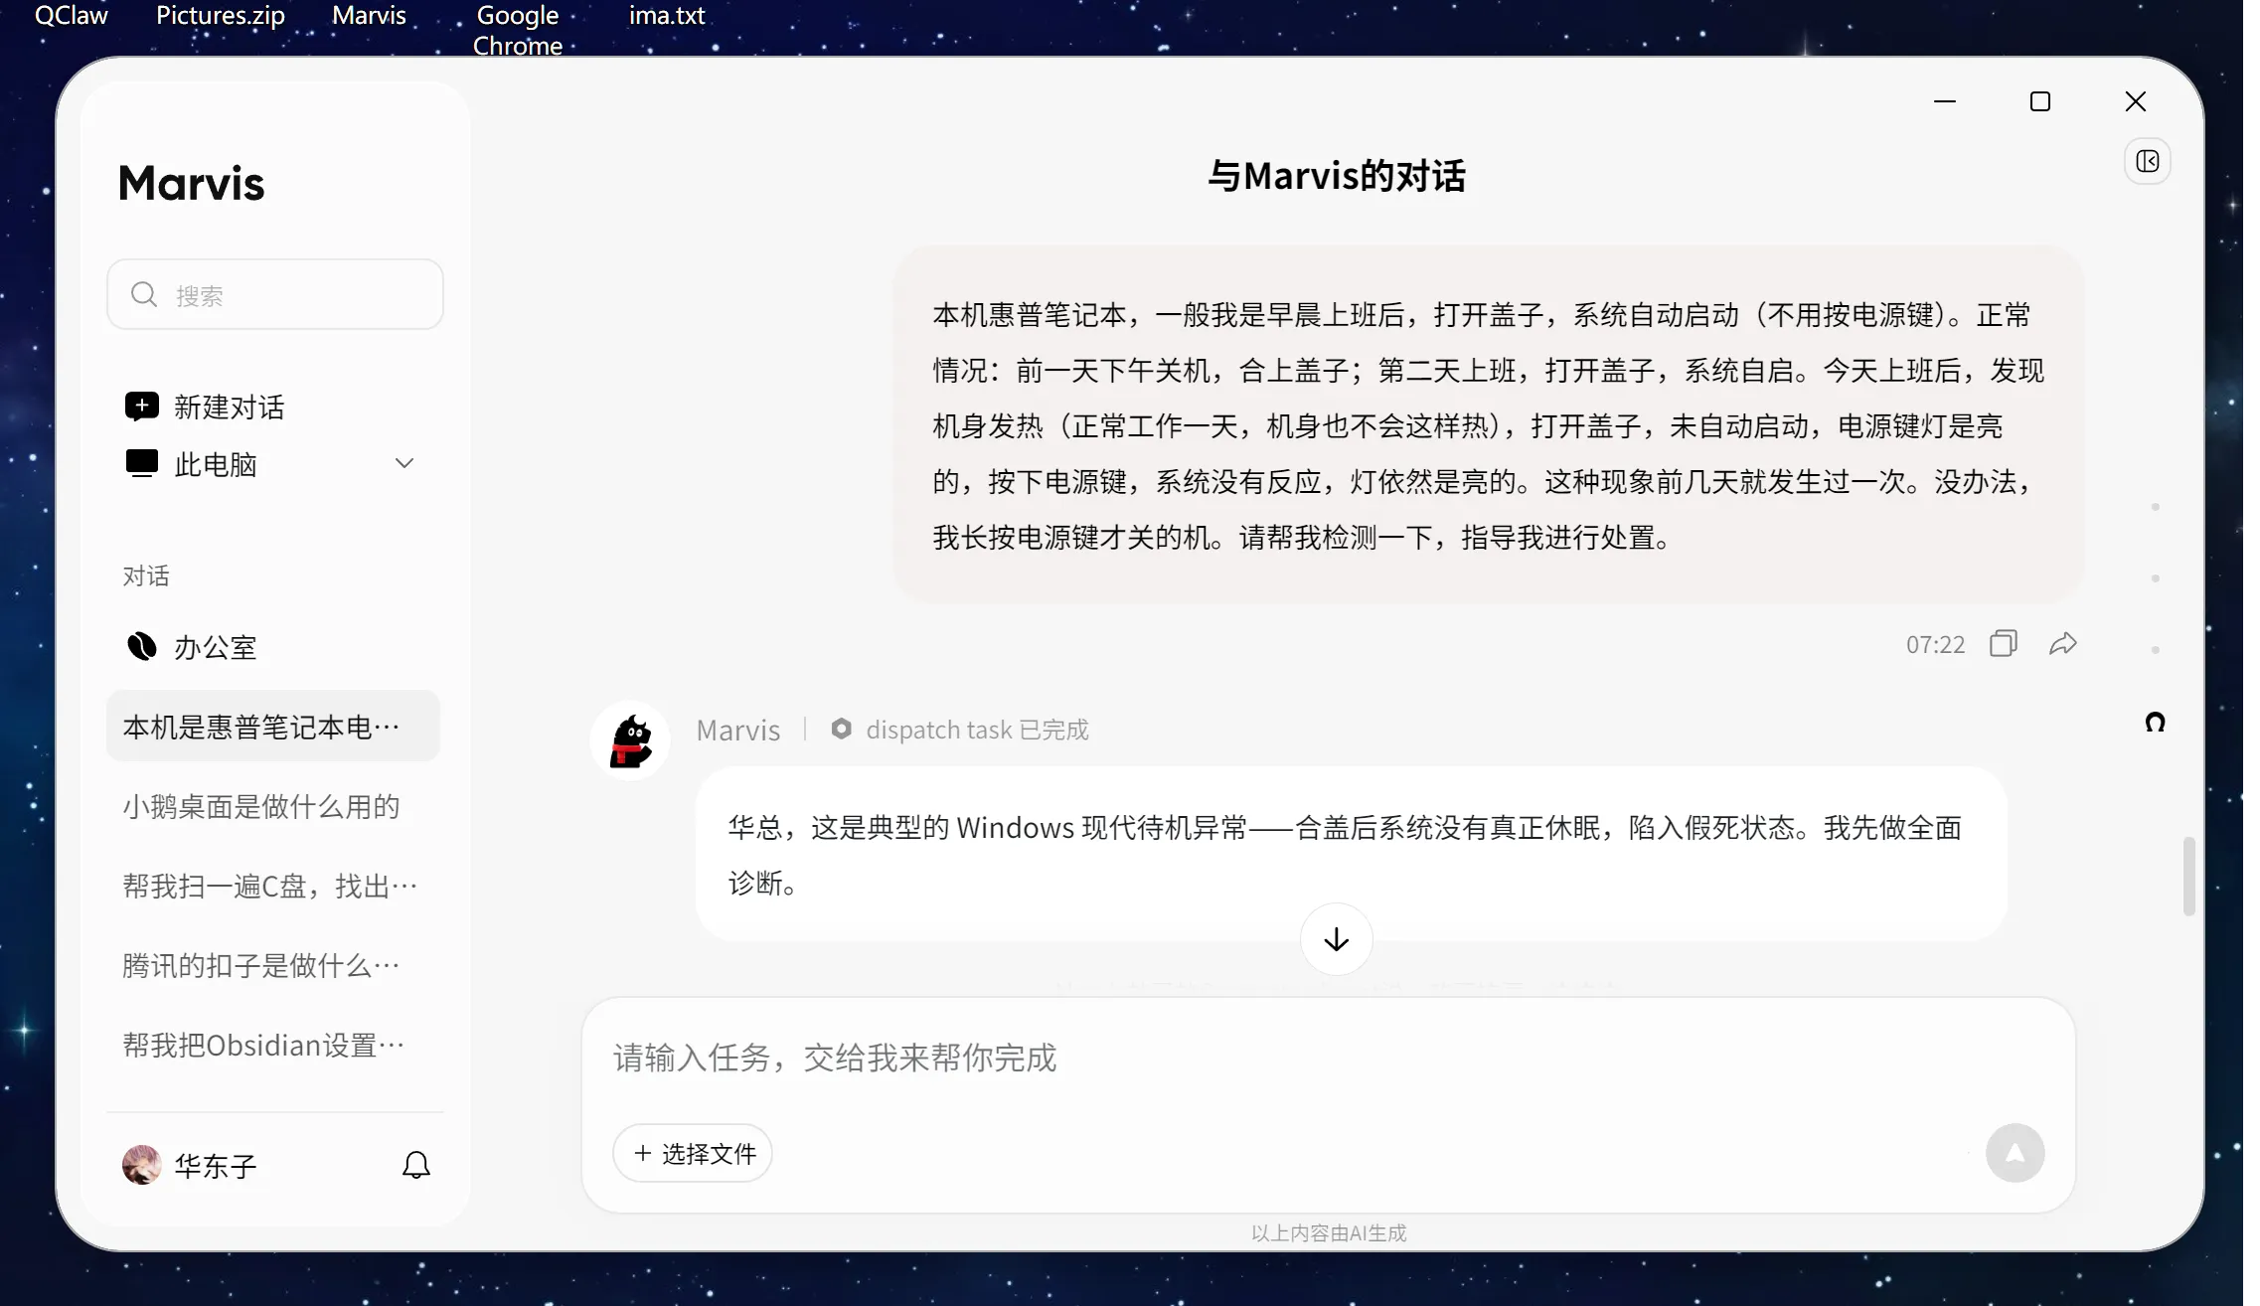This screenshot has width=2260, height=1306.
Task: Click the chat vertical scrollbar thumb
Action: pyautogui.click(x=2188, y=876)
